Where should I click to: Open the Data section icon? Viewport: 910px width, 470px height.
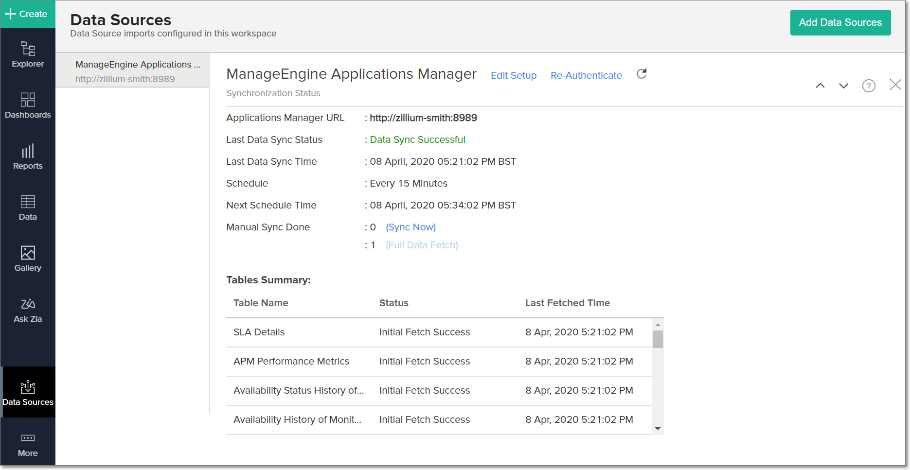(x=28, y=208)
